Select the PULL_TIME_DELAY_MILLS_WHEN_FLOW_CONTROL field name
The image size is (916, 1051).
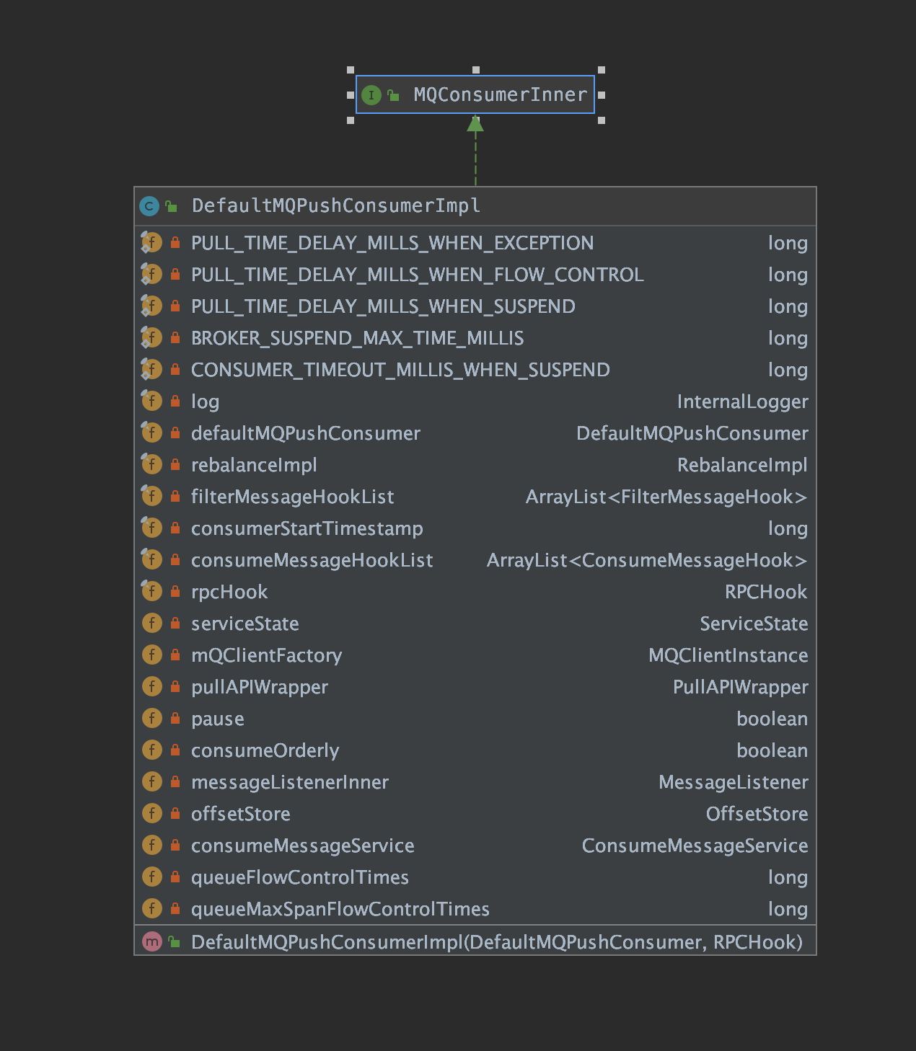[418, 275]
